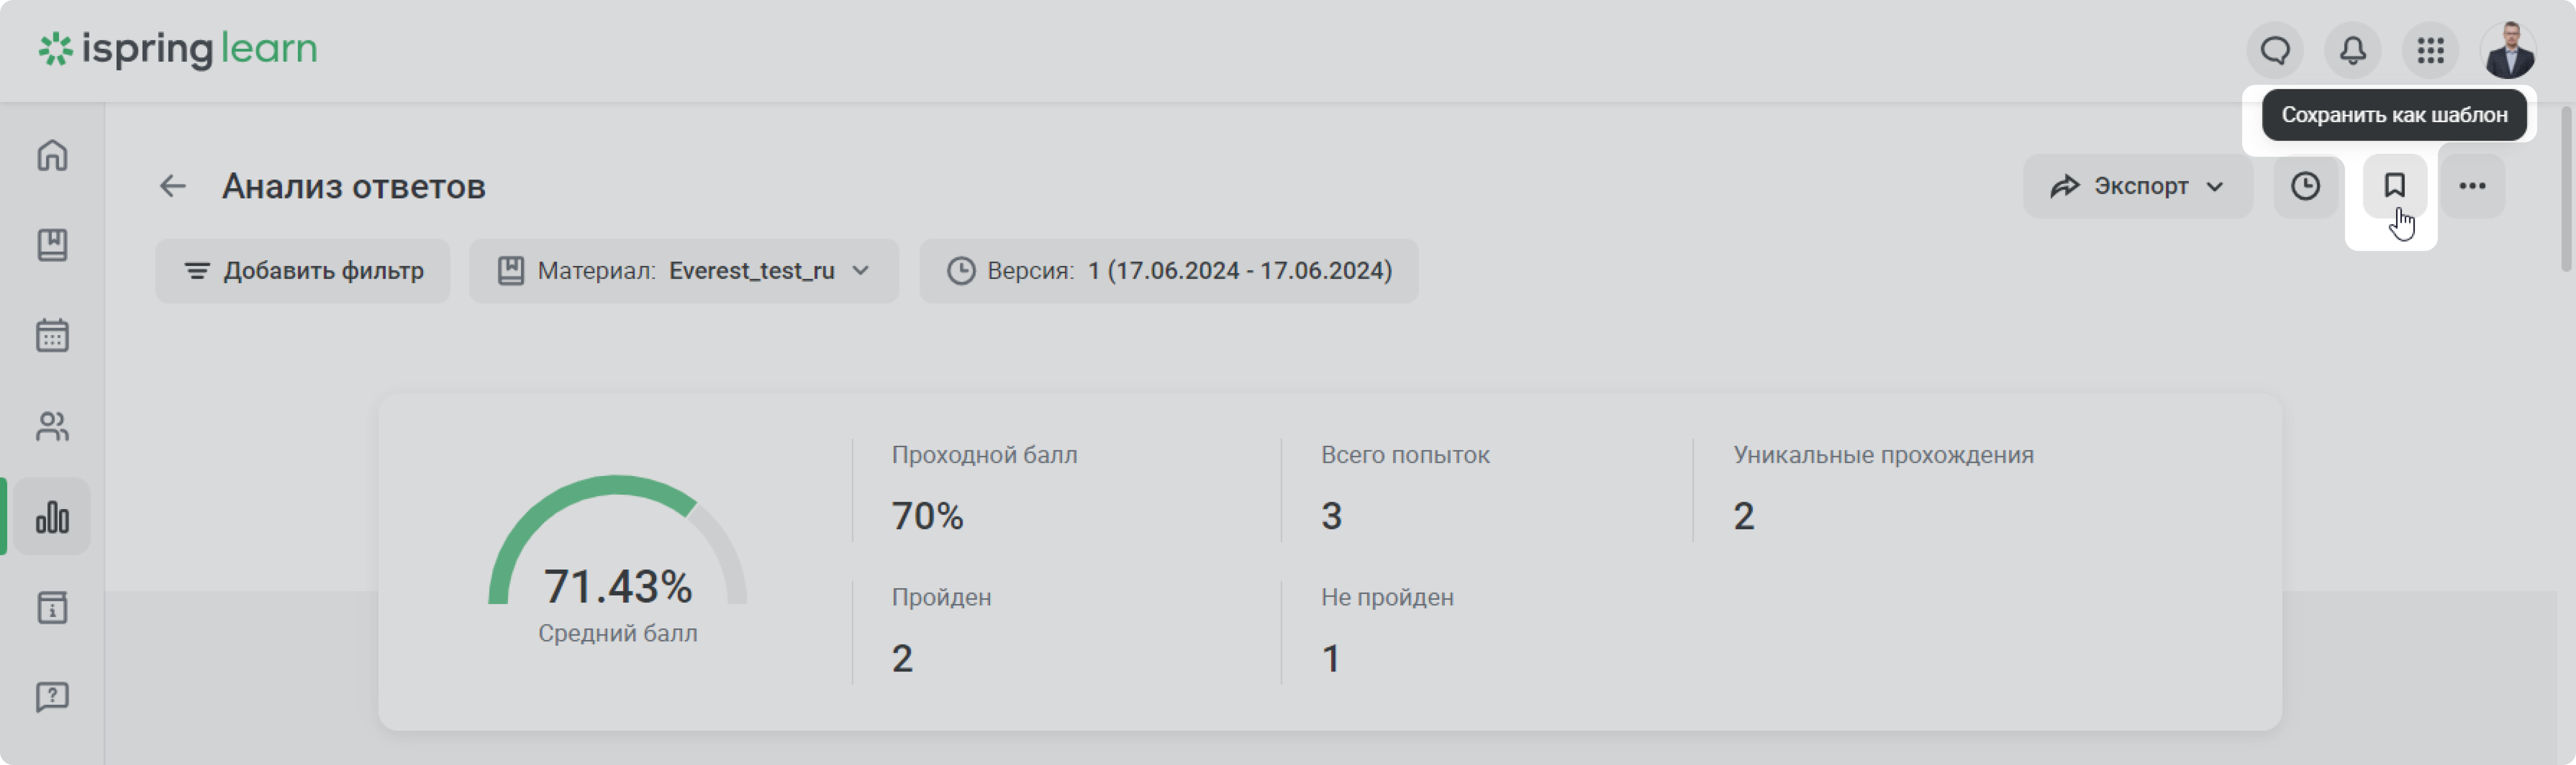Open the help question sidebar icon

click(x=52, y=697)
